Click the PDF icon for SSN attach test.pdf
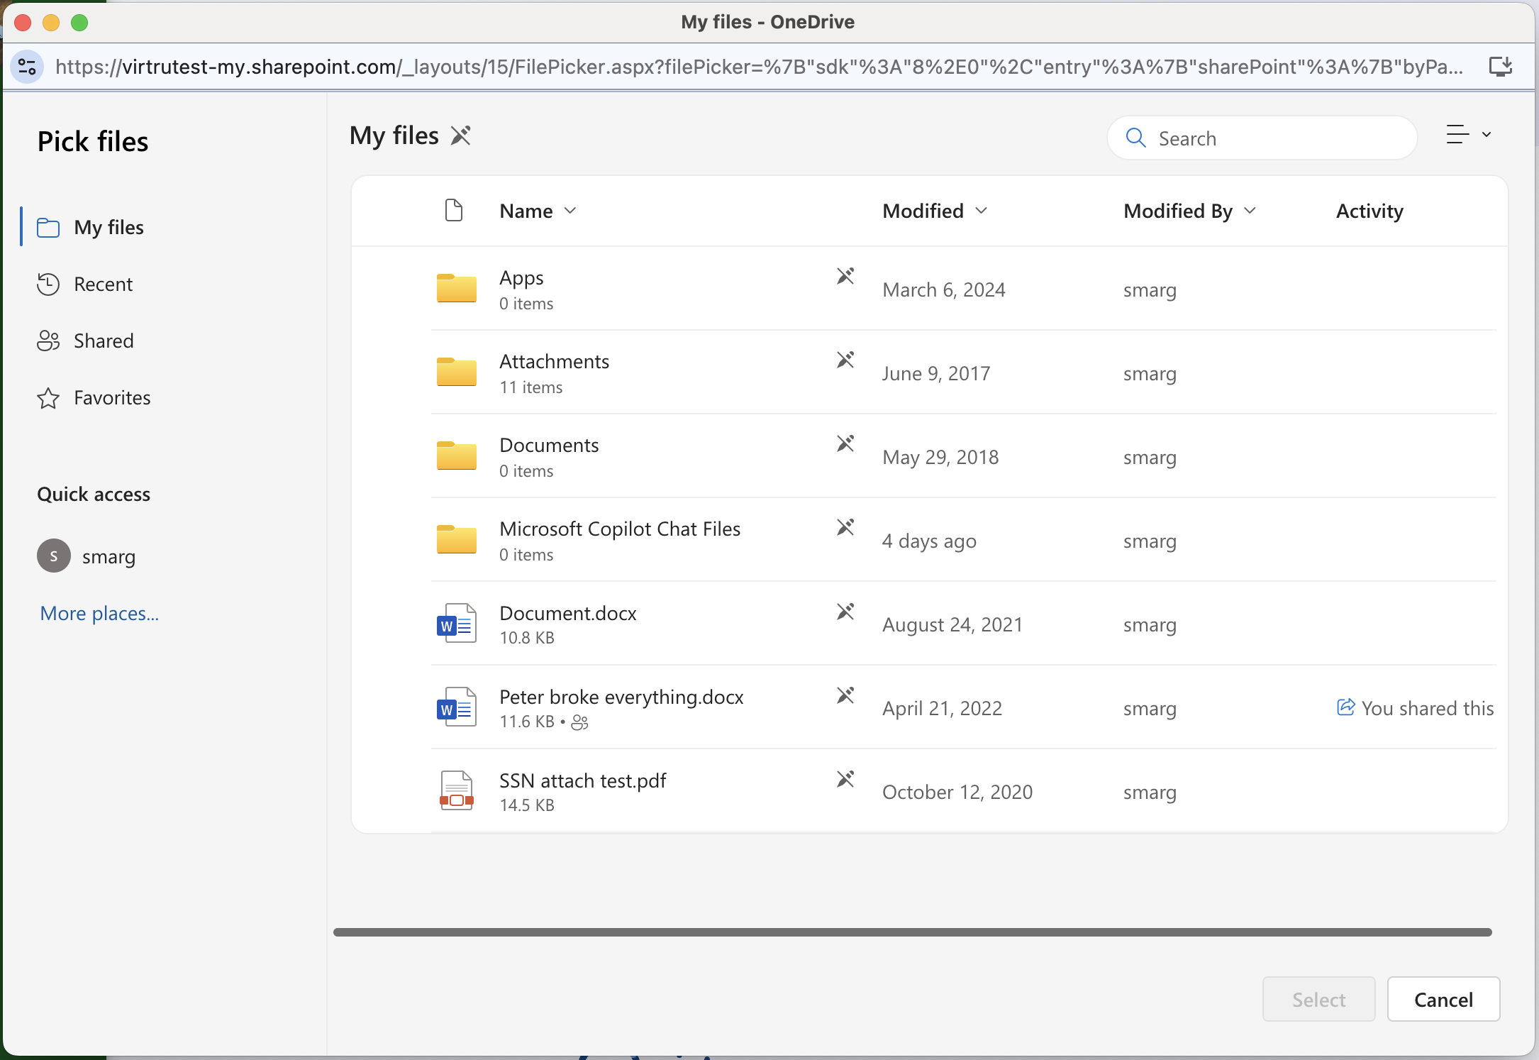 456,790
